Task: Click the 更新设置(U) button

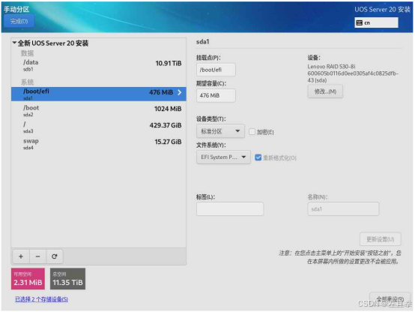Action: (x=380, y=239)
